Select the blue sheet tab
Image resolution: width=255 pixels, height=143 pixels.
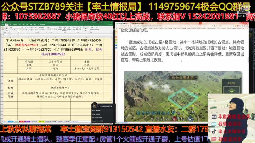(11, 121)
